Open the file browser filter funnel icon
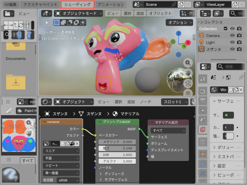The height and width of the screenshot is (185, 247). pos(29,35)
